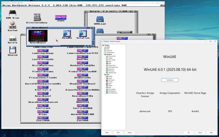Image resolution: width=219 pixels, height=137 pixels.
Task: Confirm settings with the OK button
Action: [x=189, y=133]
